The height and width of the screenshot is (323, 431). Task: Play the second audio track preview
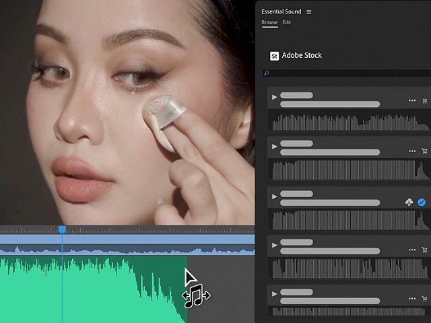point(274,147)
